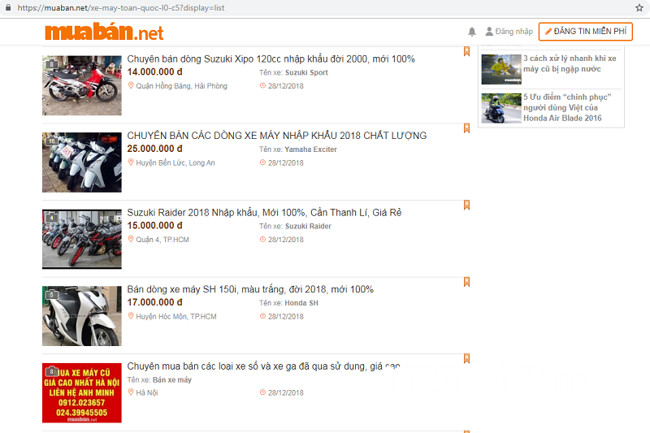Click the user icon beside Đăng nhập
This screenshot has width=650, height=433.
[489, 31]
